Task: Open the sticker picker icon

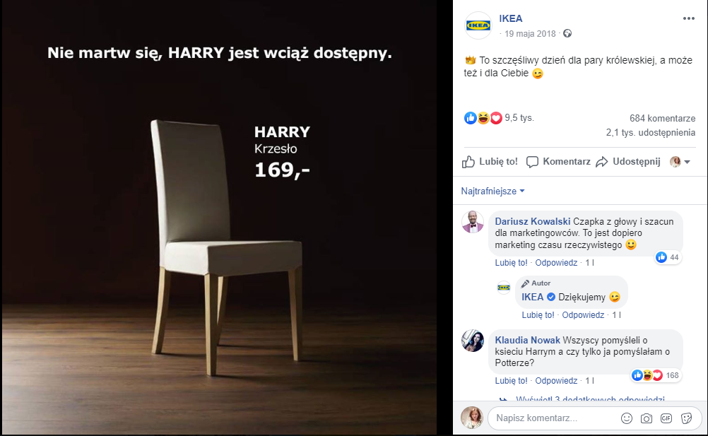Action: coord(685,418)
